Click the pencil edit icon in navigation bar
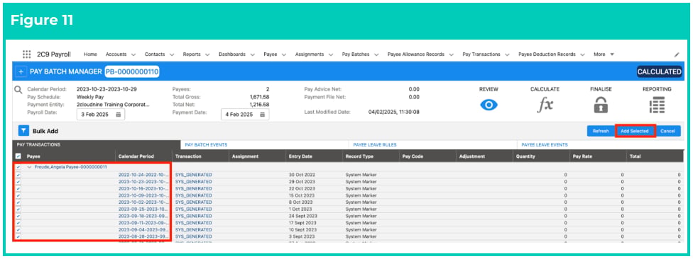Screen dimensions: 693x259 (676, 54)
